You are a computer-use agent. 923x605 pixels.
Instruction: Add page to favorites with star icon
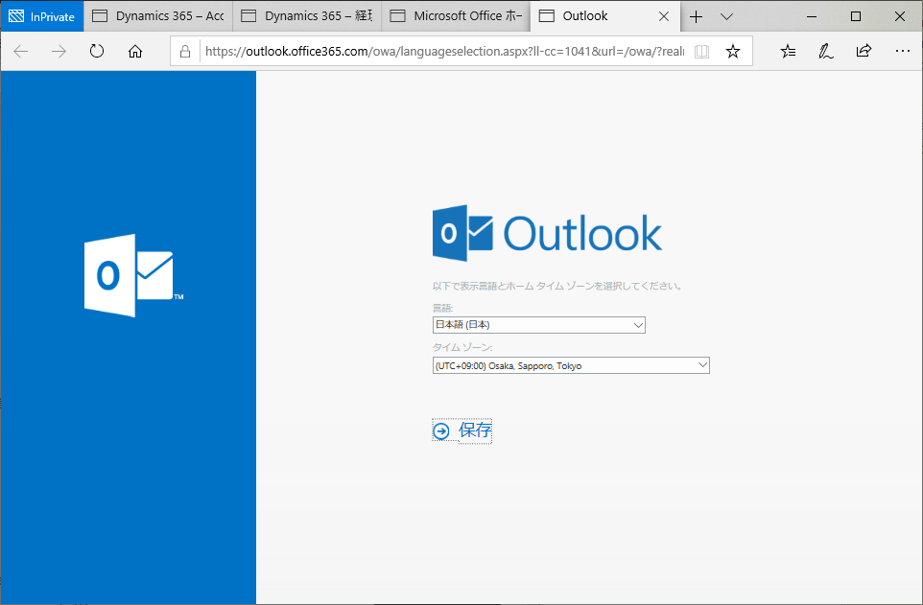pos(733,51)
